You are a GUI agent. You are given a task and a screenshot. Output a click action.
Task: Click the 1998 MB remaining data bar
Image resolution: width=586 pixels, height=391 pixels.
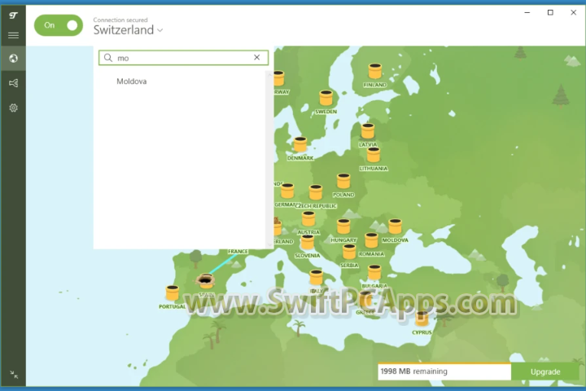444,371
